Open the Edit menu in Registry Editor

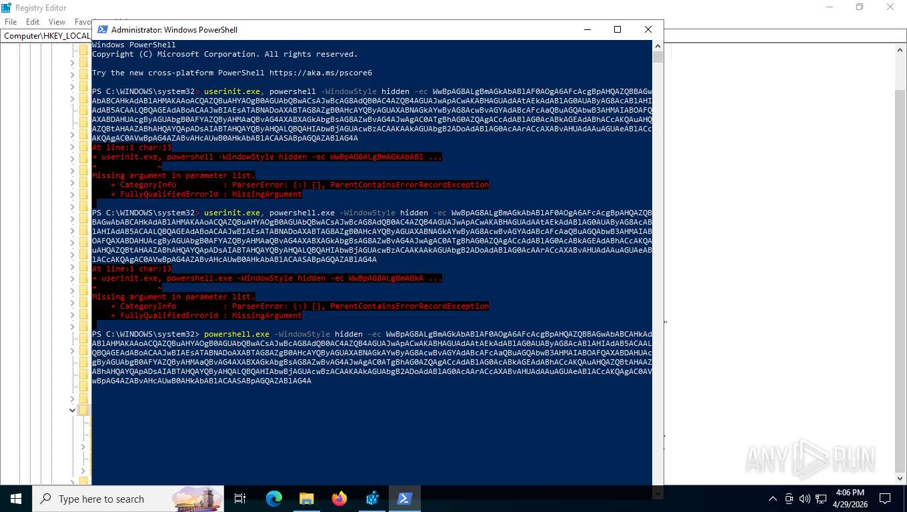point(33,22)
